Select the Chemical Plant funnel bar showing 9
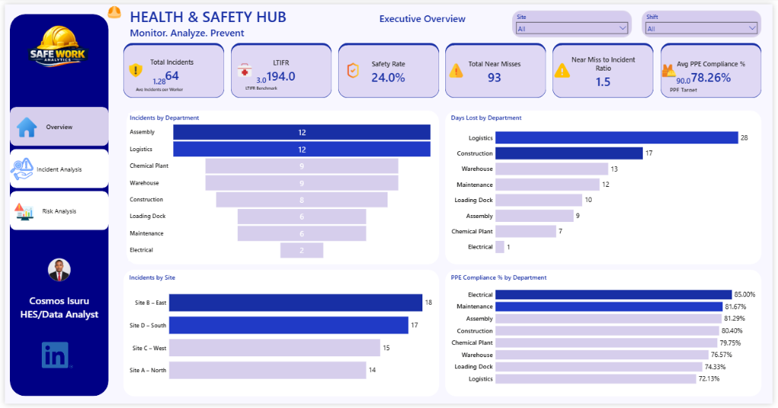Image resolution: width=778 pixels, height=408 pixels. [302, 166]
